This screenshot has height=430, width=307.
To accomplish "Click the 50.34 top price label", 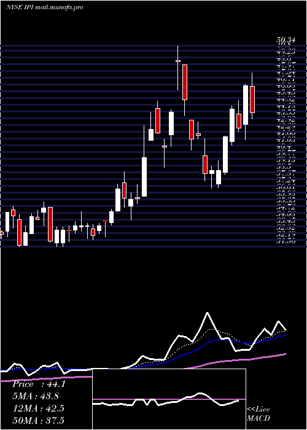I will [286, 40].
